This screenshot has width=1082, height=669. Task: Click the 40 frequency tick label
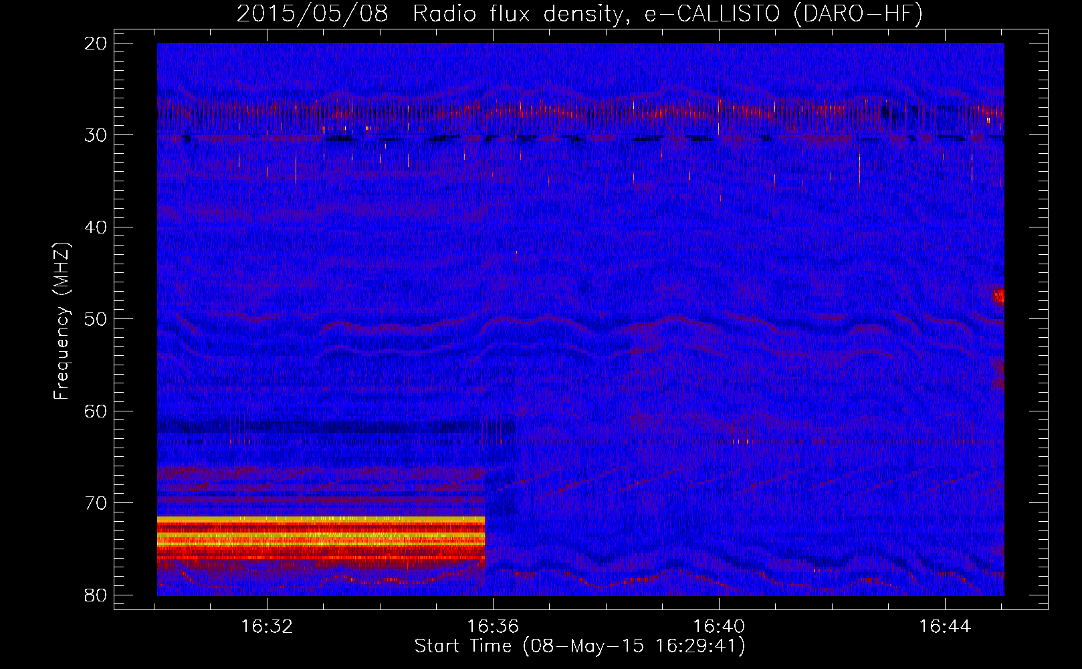(x=96, y=227)
